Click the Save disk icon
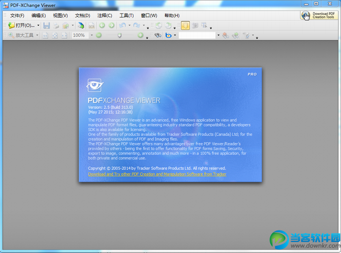 (x=47, y=26)
